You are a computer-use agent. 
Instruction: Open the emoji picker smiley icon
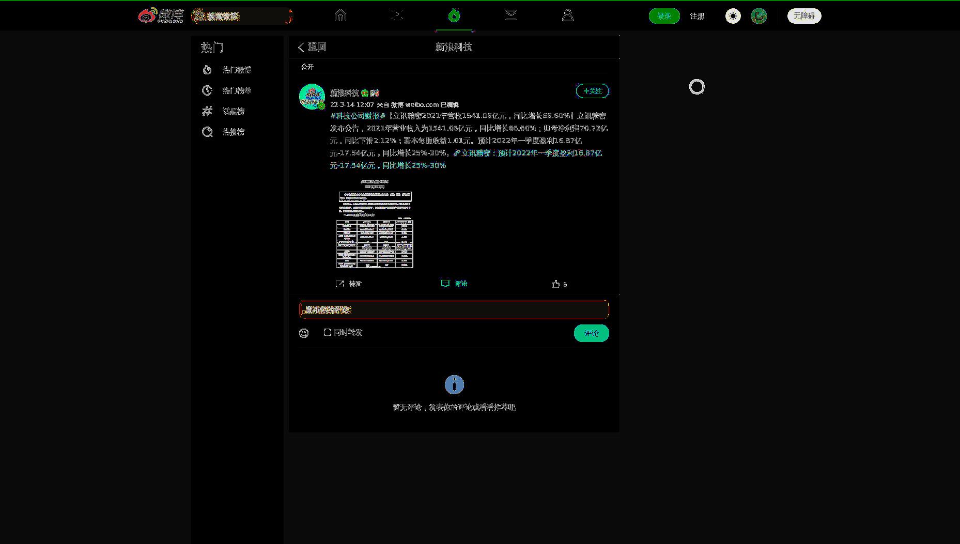pyautogui.click(x=304, y=333)
